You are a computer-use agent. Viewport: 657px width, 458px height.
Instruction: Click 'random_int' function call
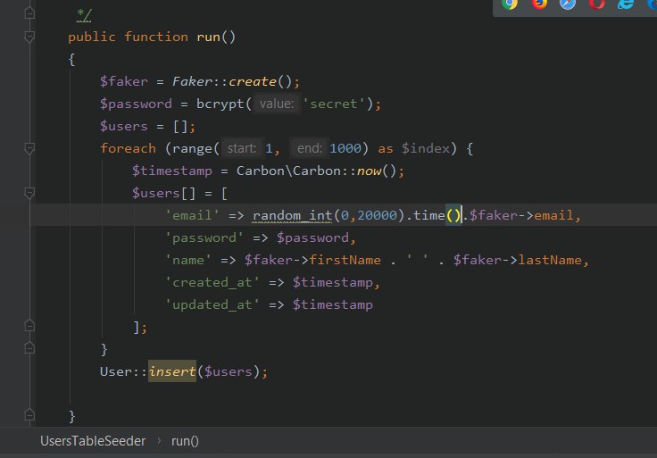293,215
